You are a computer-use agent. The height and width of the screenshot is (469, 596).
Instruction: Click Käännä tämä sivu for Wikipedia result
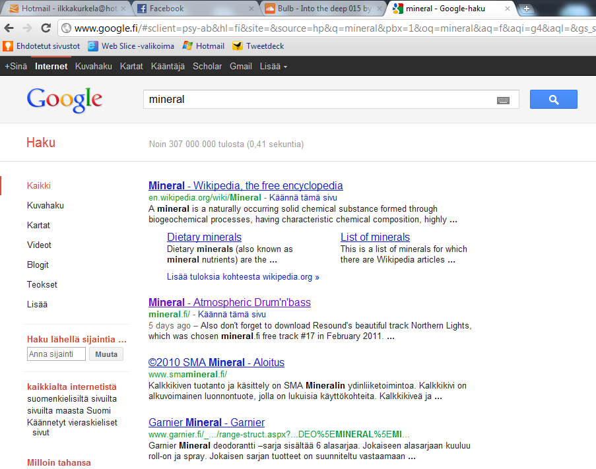303,197
